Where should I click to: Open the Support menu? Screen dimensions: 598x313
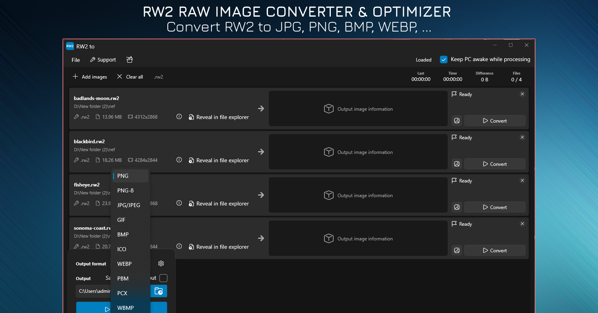click(x=103, y=60)
